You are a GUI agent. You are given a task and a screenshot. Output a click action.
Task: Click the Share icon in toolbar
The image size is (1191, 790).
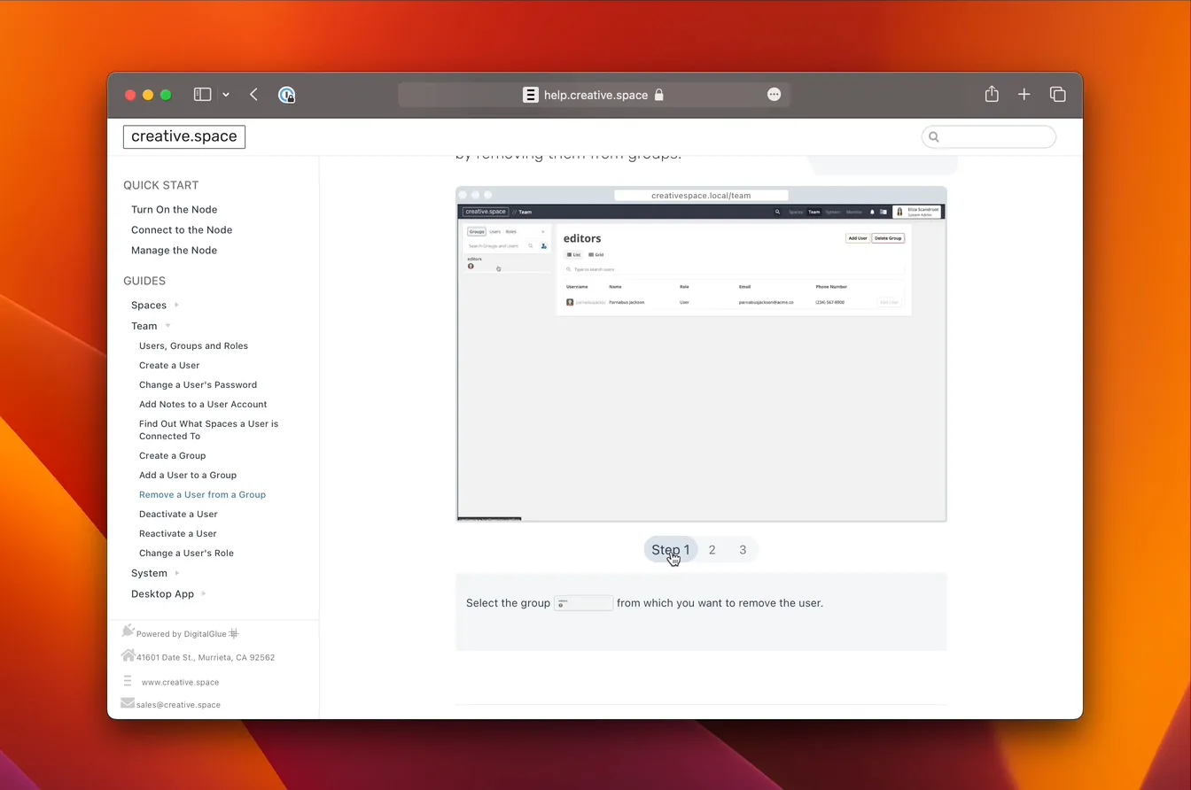click(x=992, y=95)
